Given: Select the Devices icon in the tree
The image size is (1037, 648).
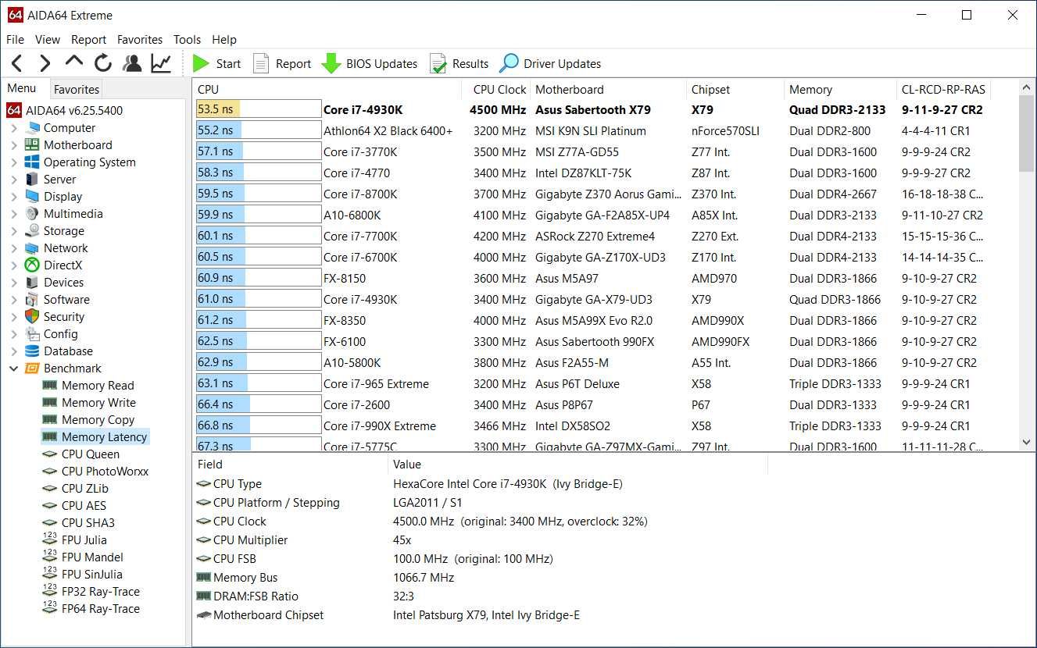Looking at the screenshot, I should [32, 283].
